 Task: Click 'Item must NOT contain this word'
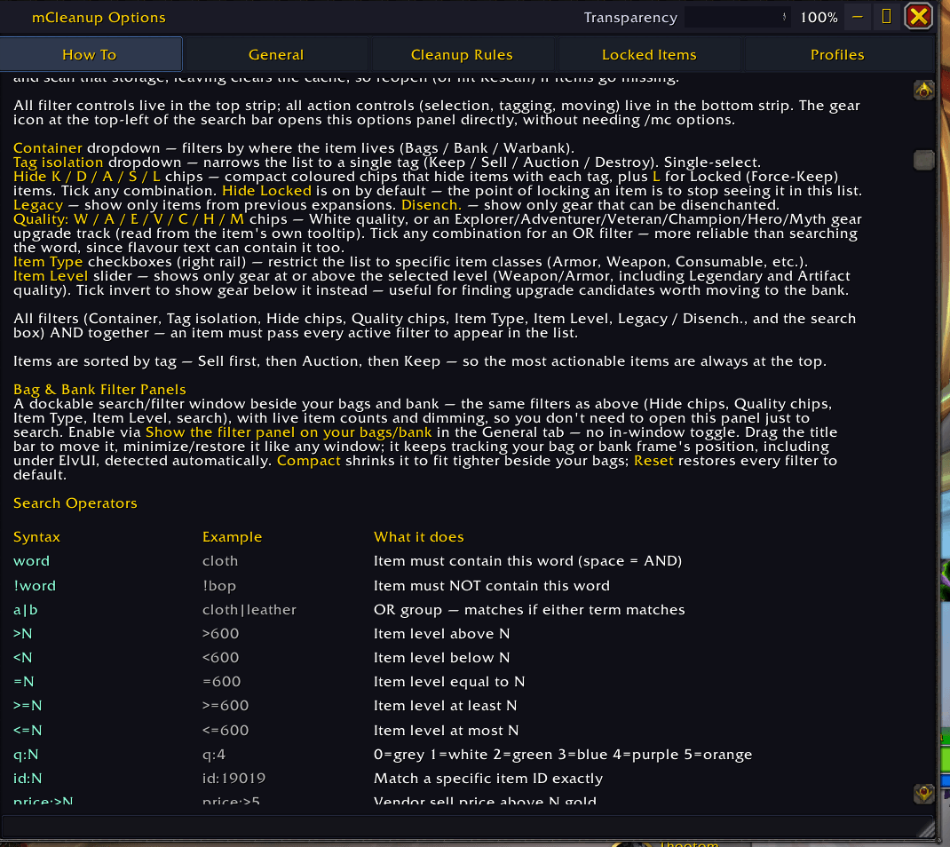491,585
